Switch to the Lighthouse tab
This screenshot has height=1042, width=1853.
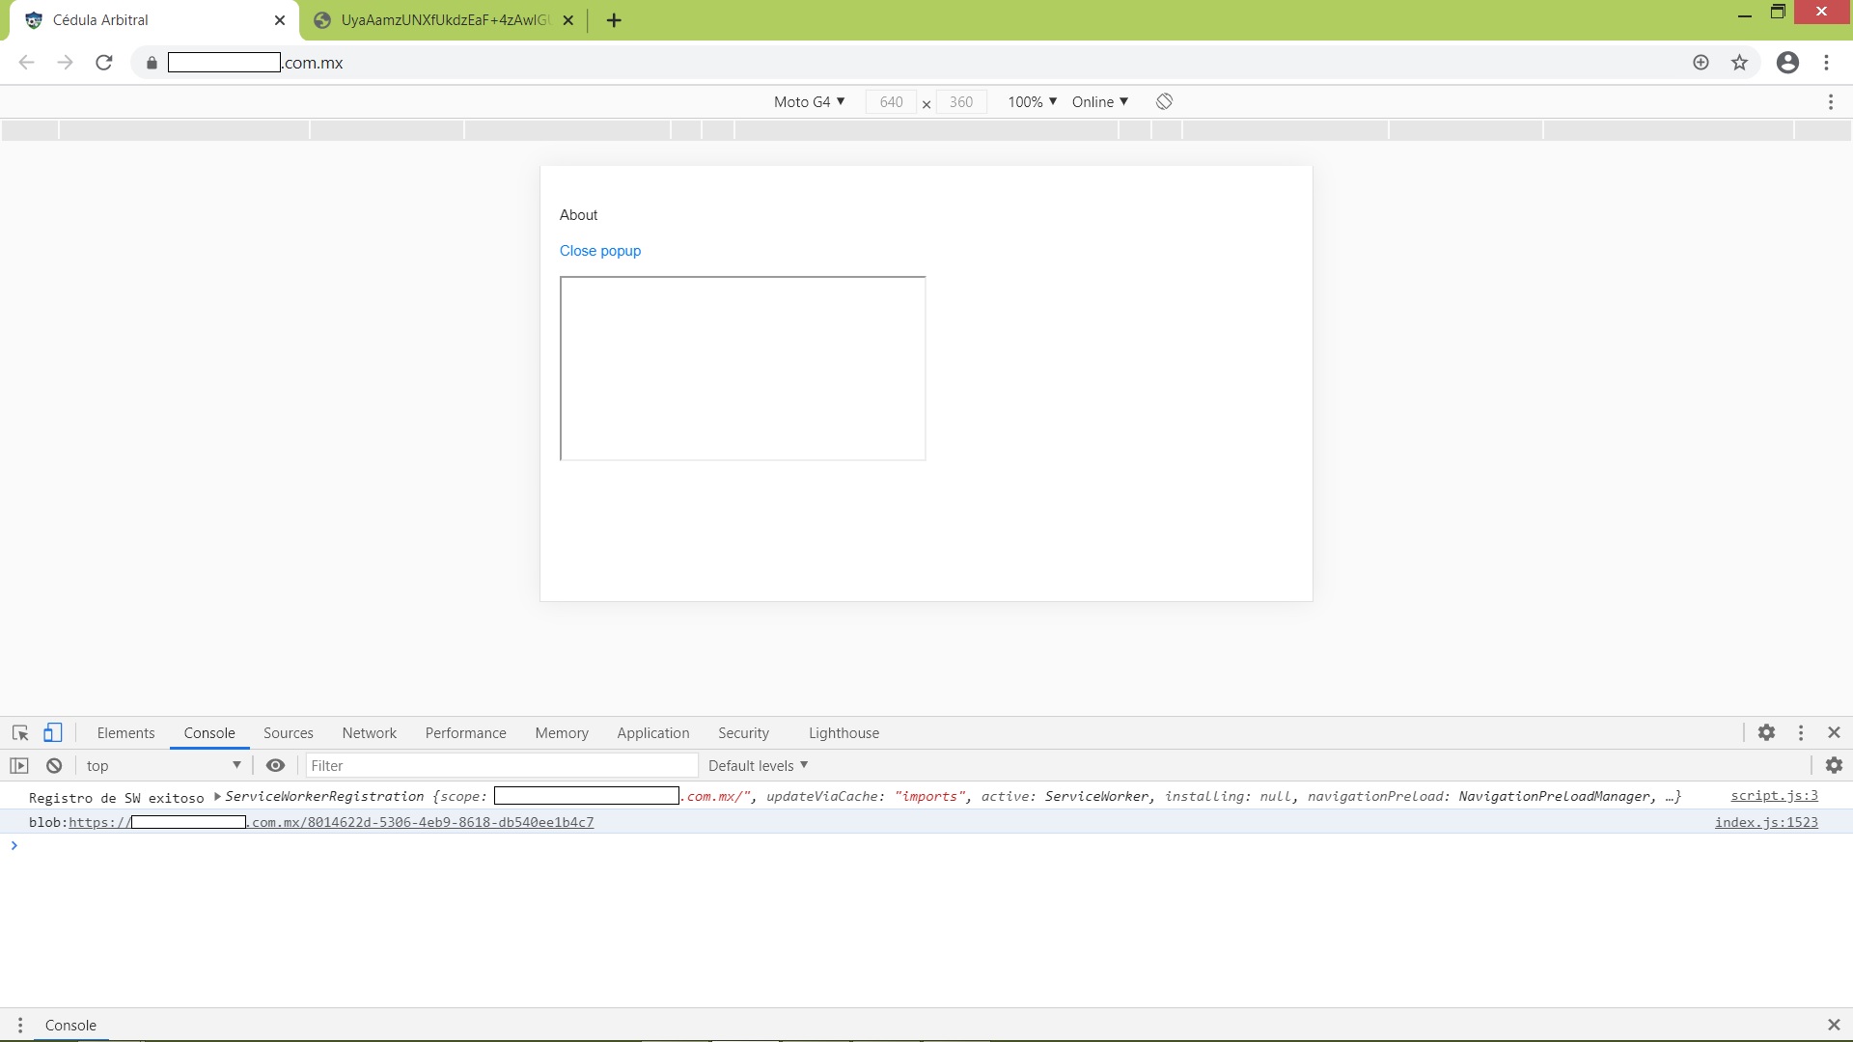844,732
